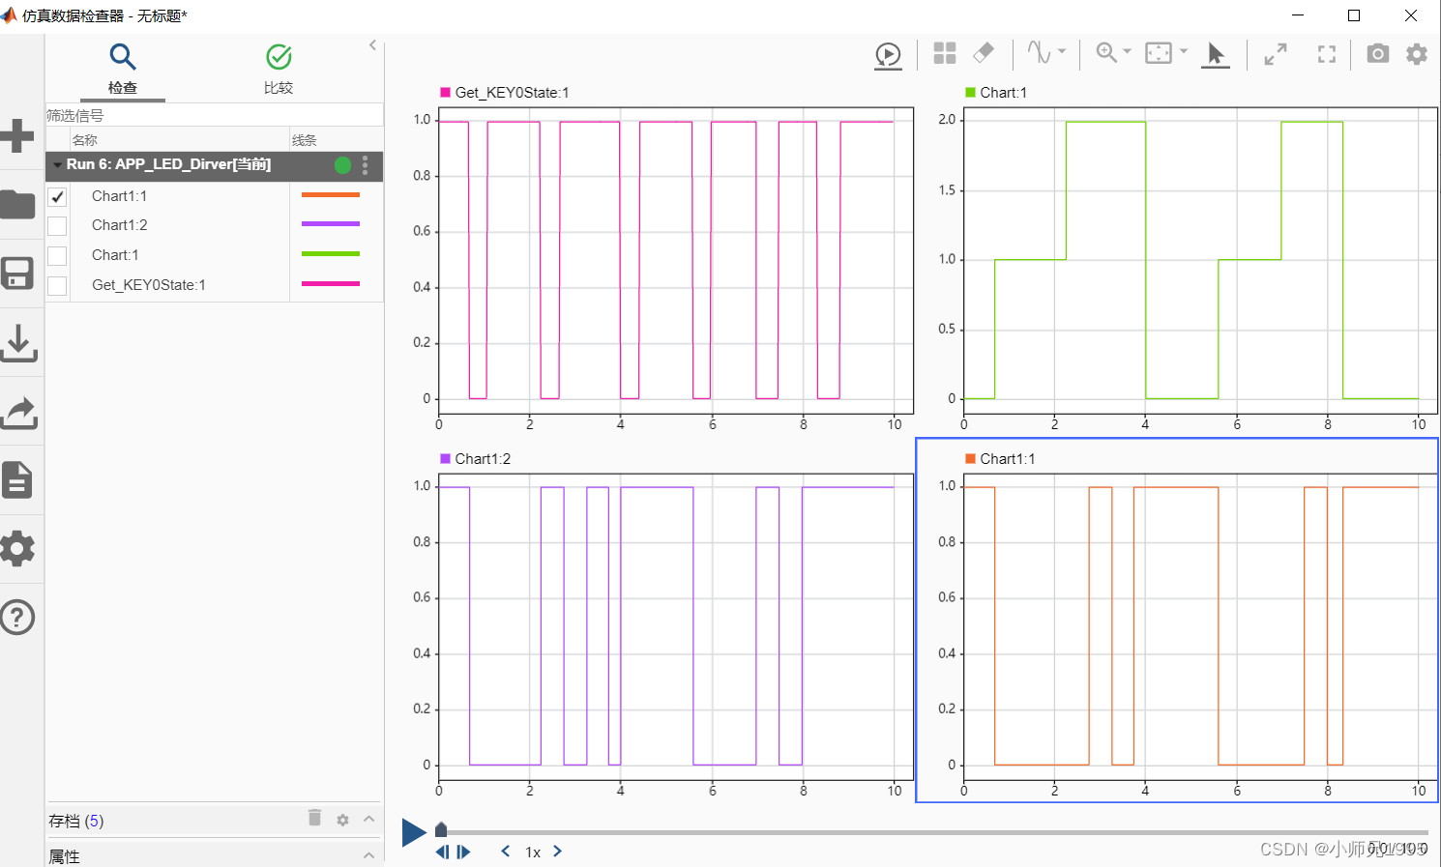The height and width of the screenshot is (867, 1441).
Task: Click the orange line swatch for Chart1:1
Action: pyautogui.click(x=330, y=195)
